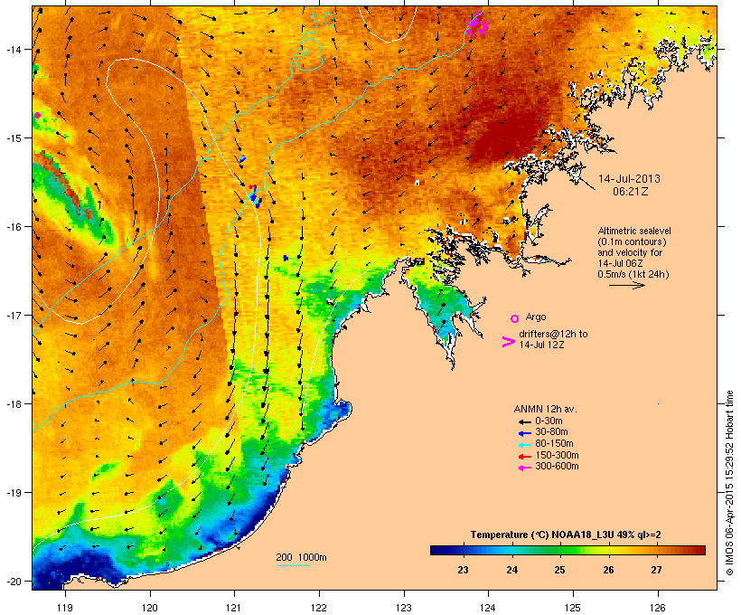Click the latitude axis label -14
741x615 pixels.
pyautogui.click(x=14, y=50)
